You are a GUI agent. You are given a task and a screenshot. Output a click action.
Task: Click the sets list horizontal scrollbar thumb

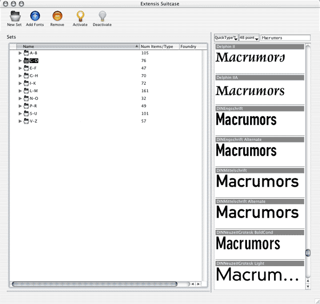[94, 284]
